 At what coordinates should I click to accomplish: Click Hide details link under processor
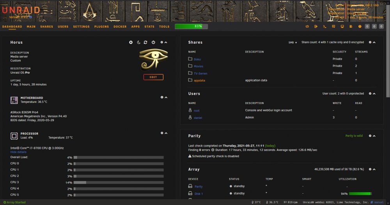pos(18,152)
